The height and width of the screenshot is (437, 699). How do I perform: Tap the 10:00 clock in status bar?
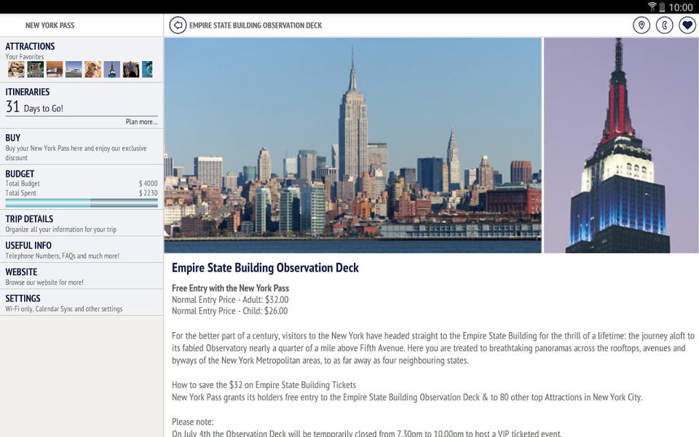(681, 7)
